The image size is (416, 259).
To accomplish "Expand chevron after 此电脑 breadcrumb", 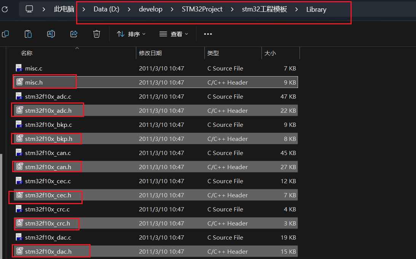I will click(84, 9).
